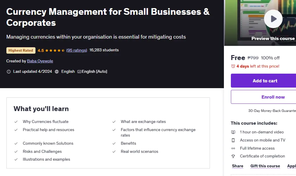Viewport: 296px width, 176px height.
Task: Click the star rating icons
Action: [x=55, y=50]
